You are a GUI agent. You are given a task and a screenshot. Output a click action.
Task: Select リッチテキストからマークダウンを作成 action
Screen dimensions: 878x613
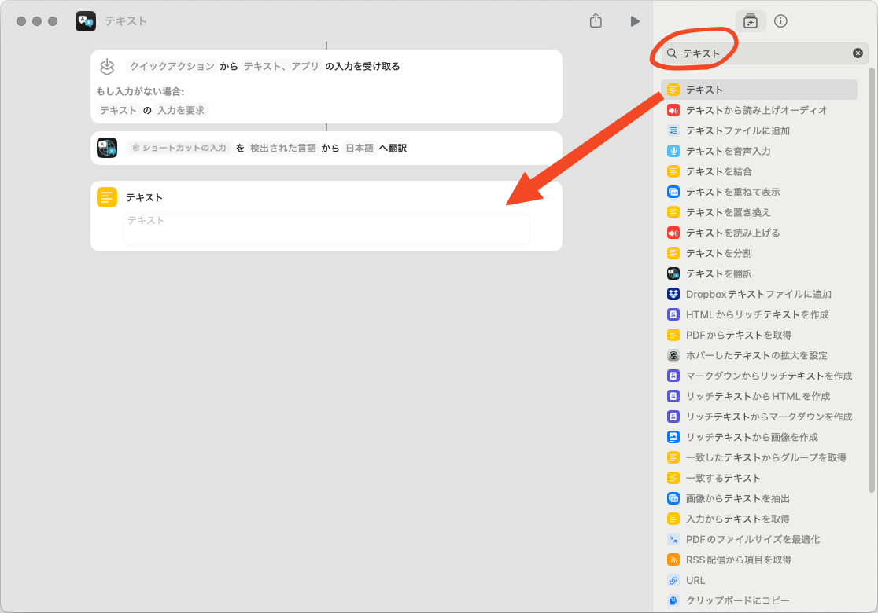click(x=758, y=416)
